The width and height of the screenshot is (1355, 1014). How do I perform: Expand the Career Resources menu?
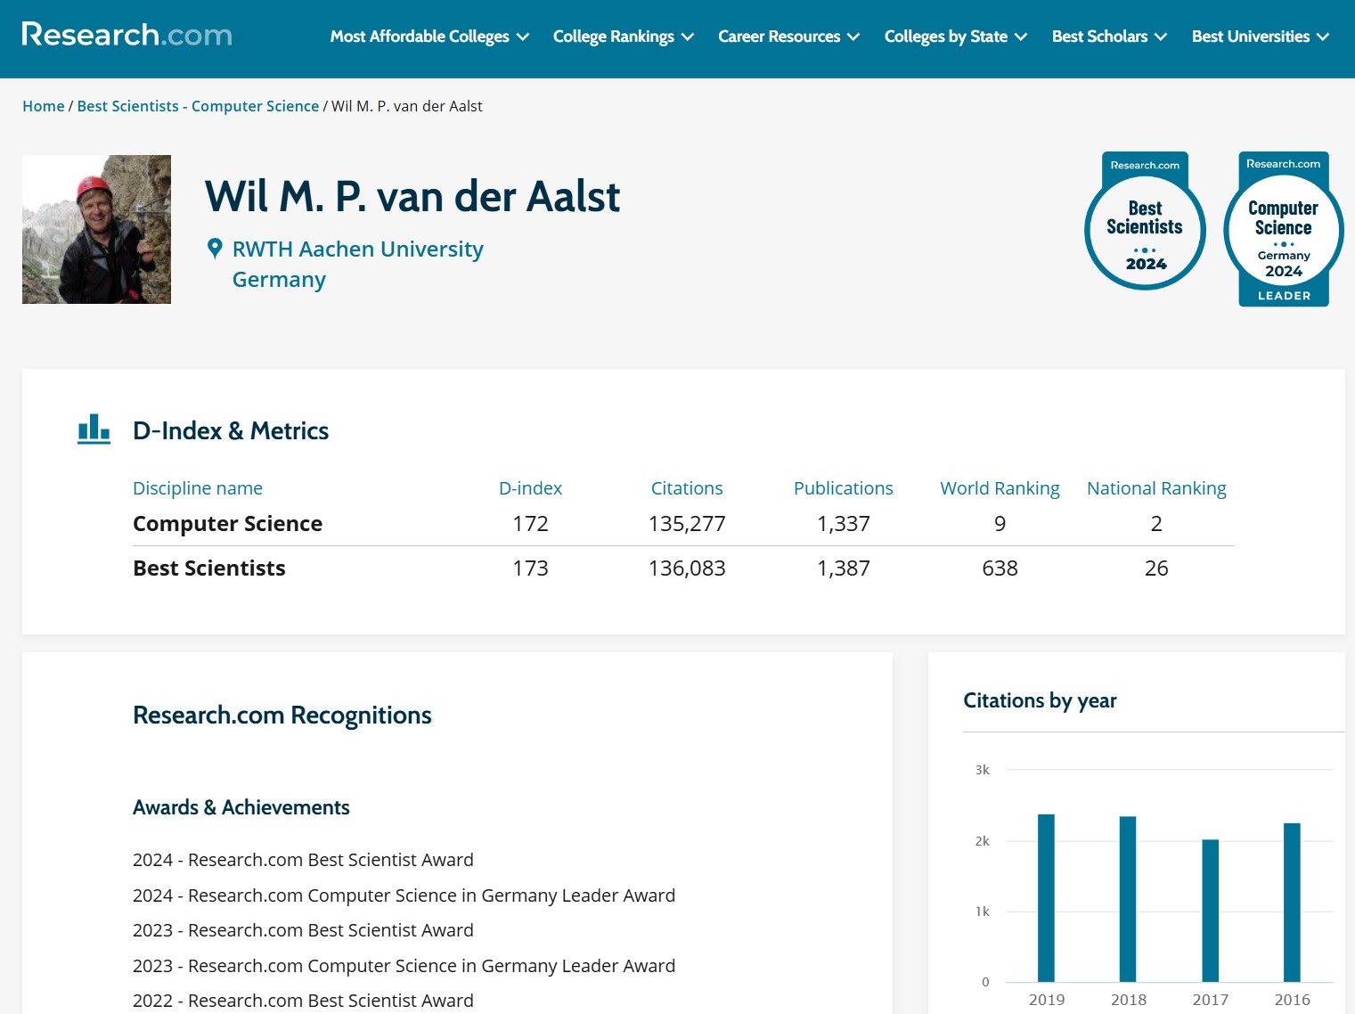(788, 37)
